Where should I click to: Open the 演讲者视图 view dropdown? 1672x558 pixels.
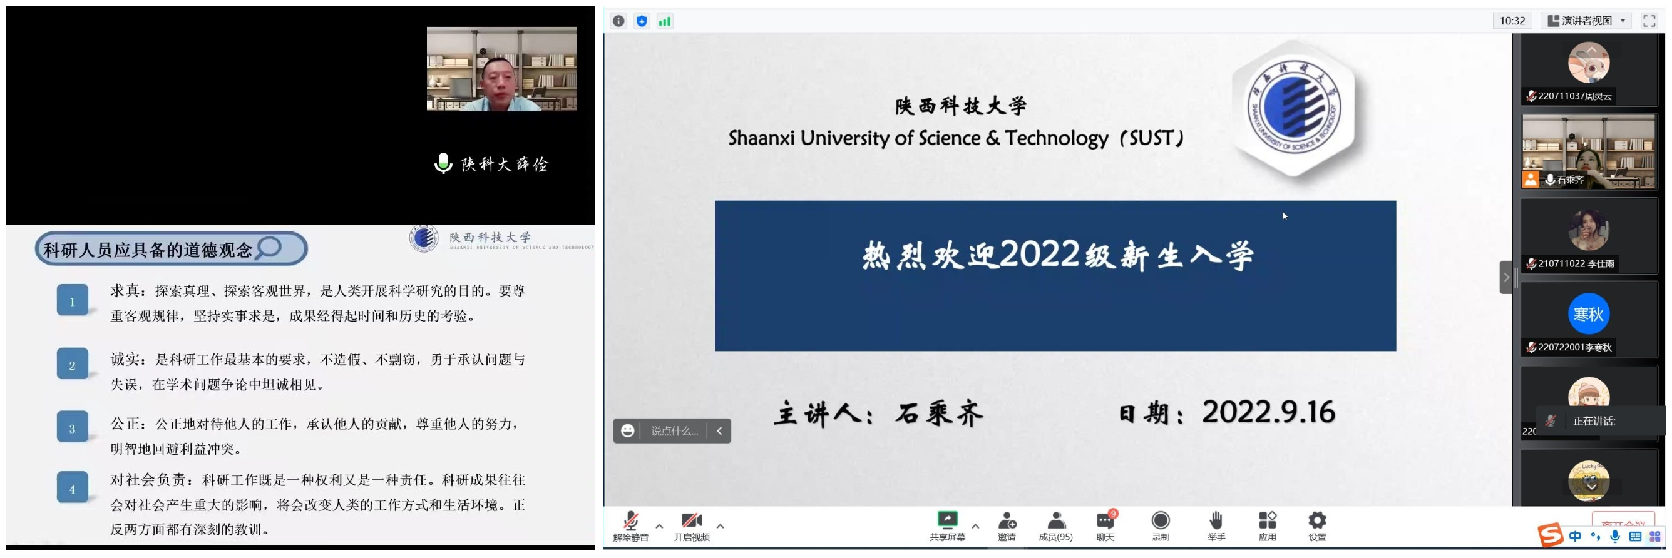point(1586,21)
